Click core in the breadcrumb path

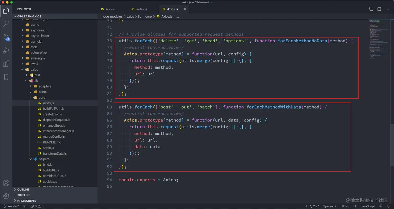pos(149,16)
